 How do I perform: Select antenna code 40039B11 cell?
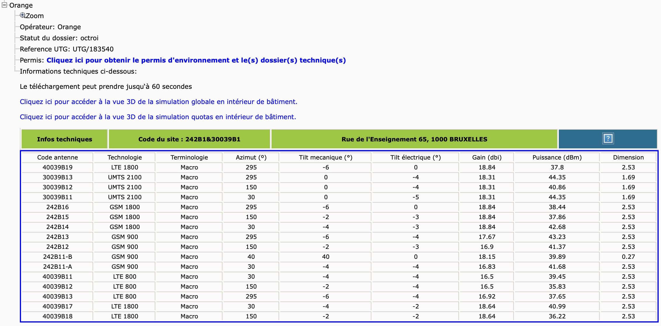pyautogui.click(x=58, y=277)
